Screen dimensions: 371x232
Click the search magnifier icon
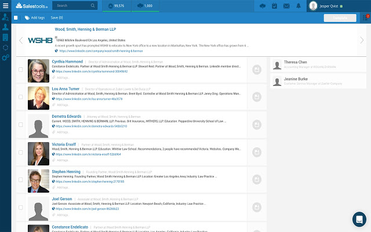(93, 6)
